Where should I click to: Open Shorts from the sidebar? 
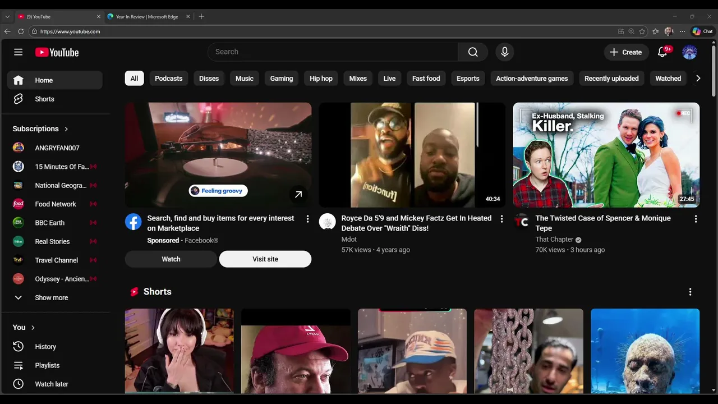[55, 99]
